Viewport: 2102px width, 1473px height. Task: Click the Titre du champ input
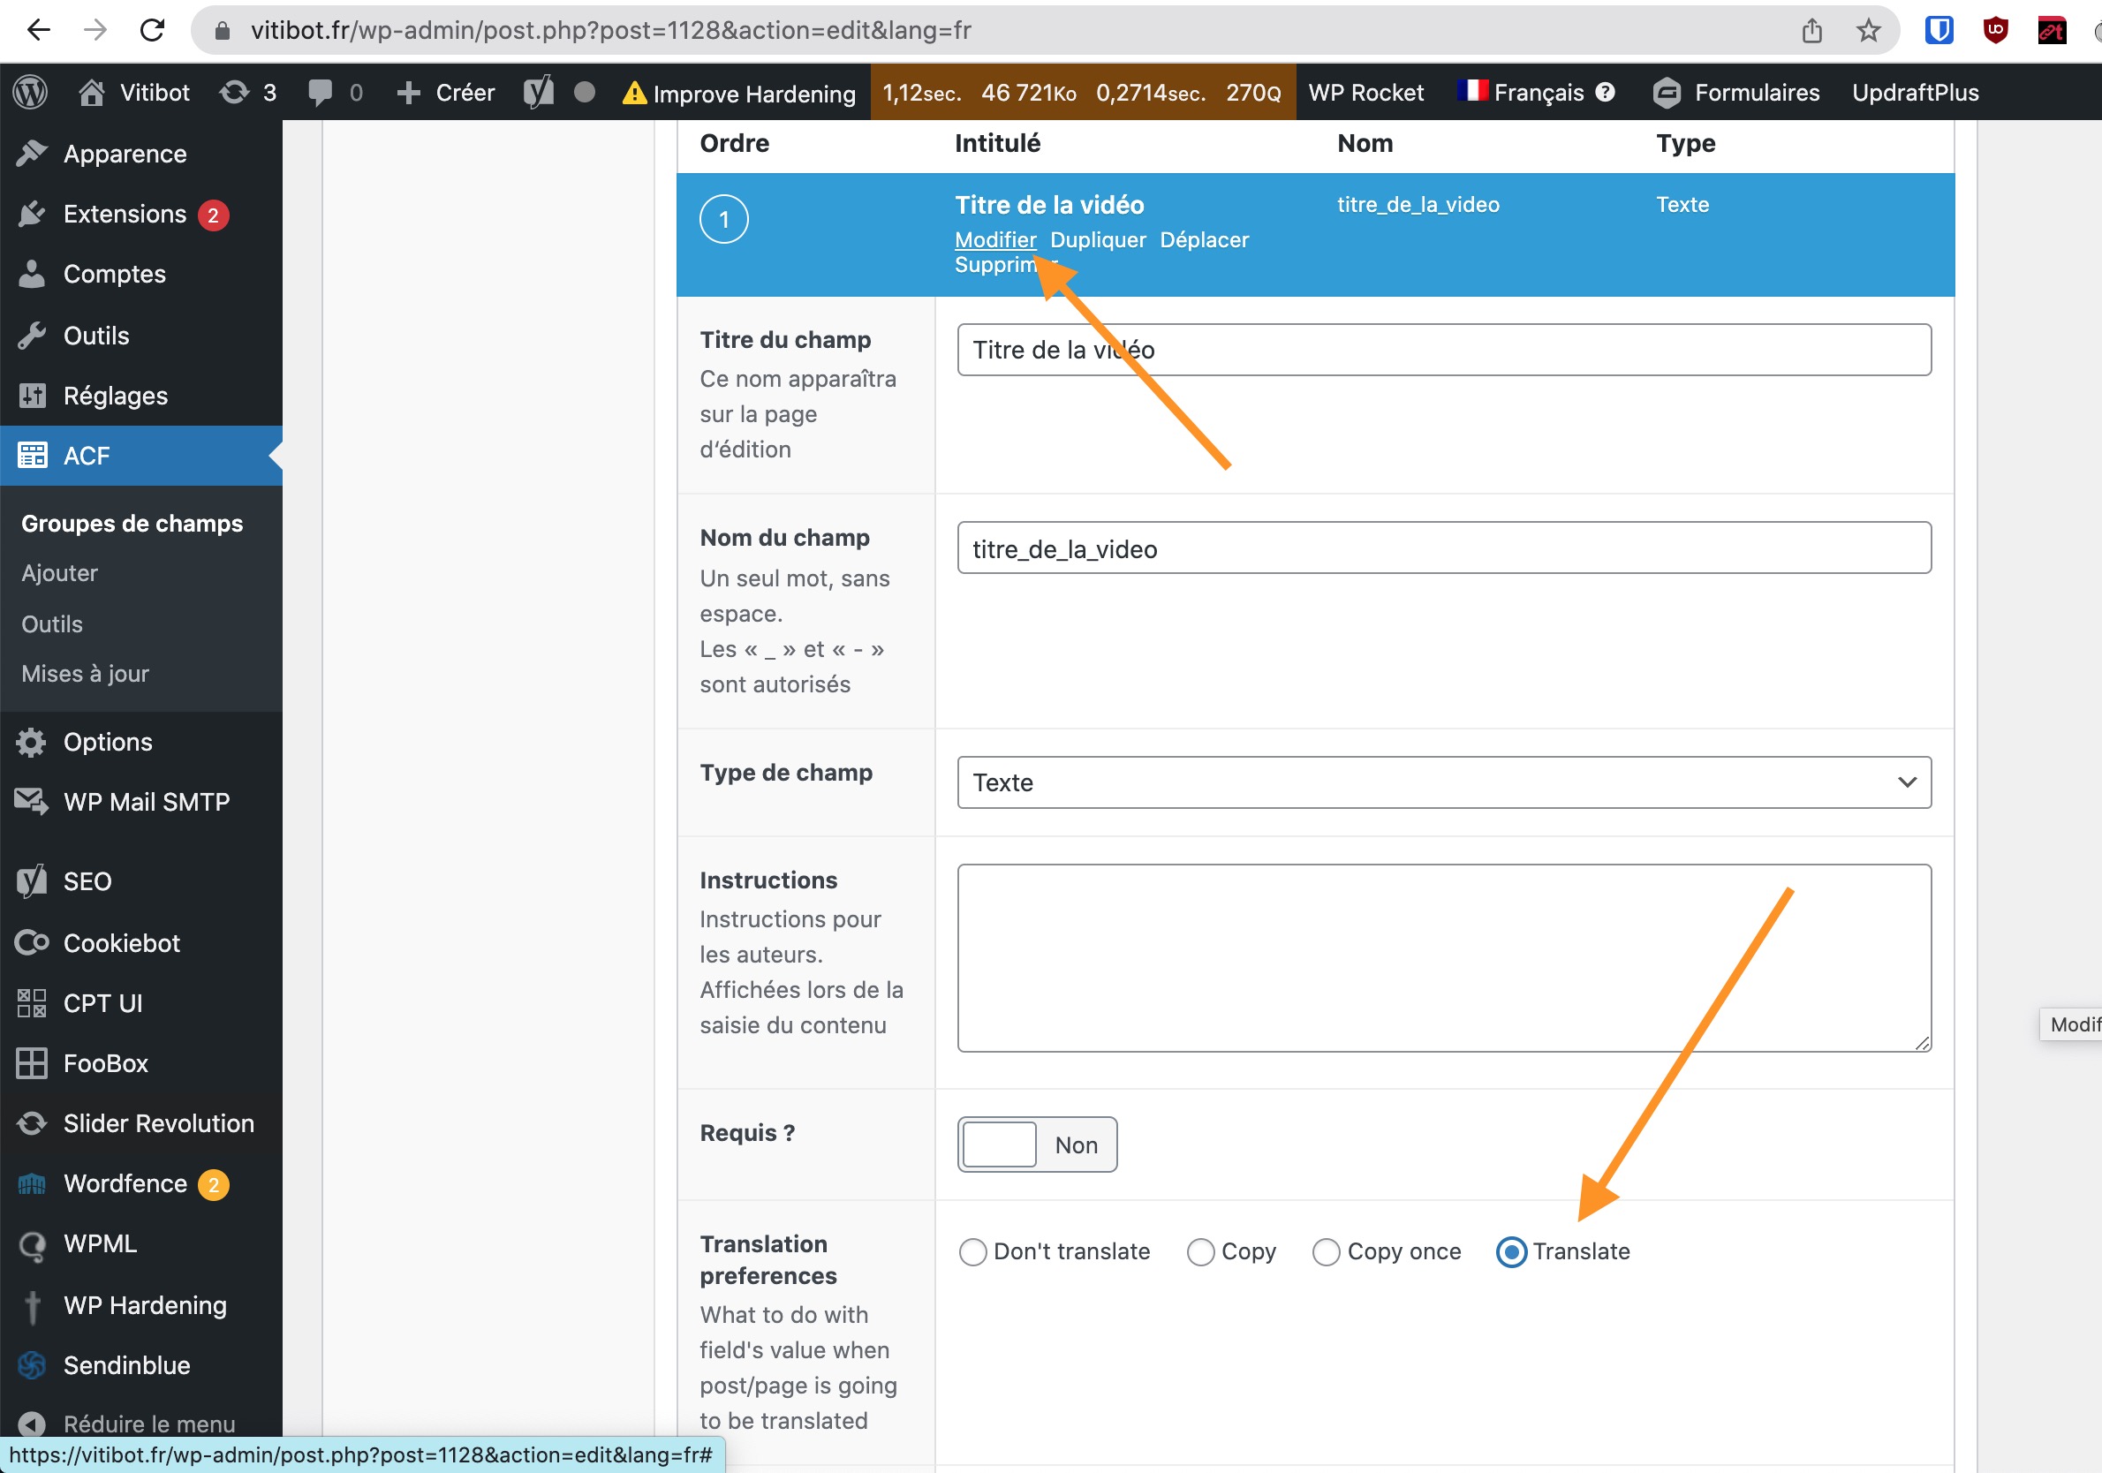tap(1444, 350)
